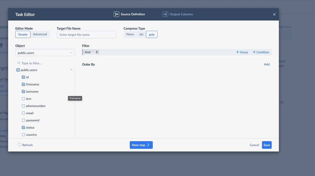Open the Object public.users dropdown
The image size is (315, 176).
(x=45, y=53)
